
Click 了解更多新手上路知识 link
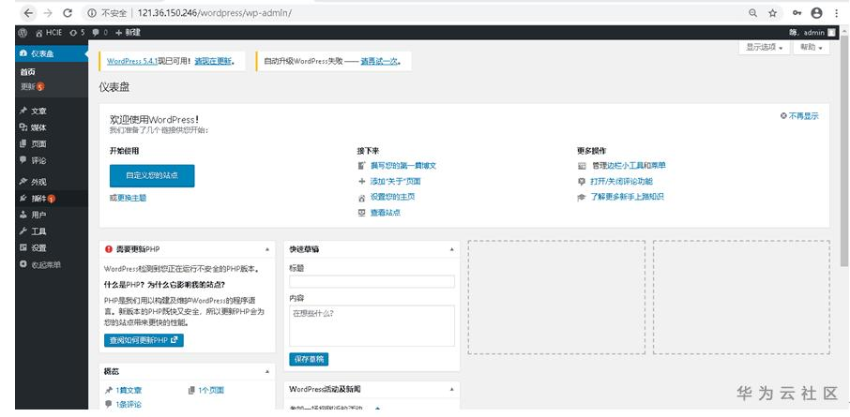pyautogui.click(x=628, y=197)
